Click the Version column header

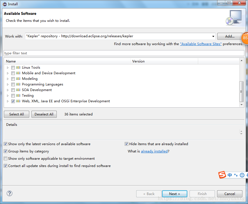coord(164,61)
